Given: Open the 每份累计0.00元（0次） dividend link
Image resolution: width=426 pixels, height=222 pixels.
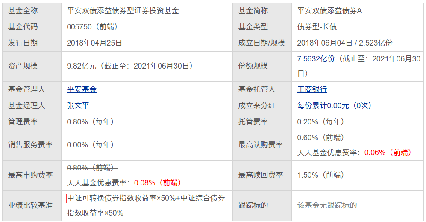Looking at the screenshot, I should pyautogui.click(x=336, y=105).
